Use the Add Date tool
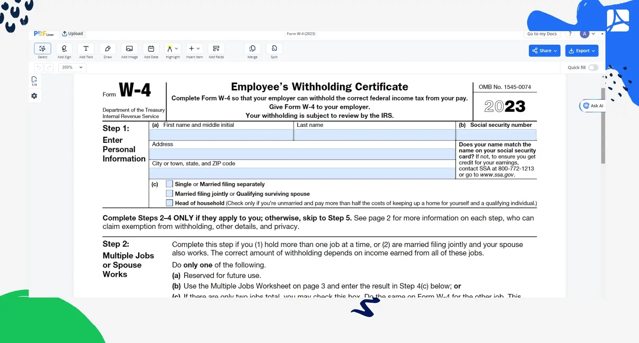Image resolution: width=639 pixels, height=343 pixels. 151,49
